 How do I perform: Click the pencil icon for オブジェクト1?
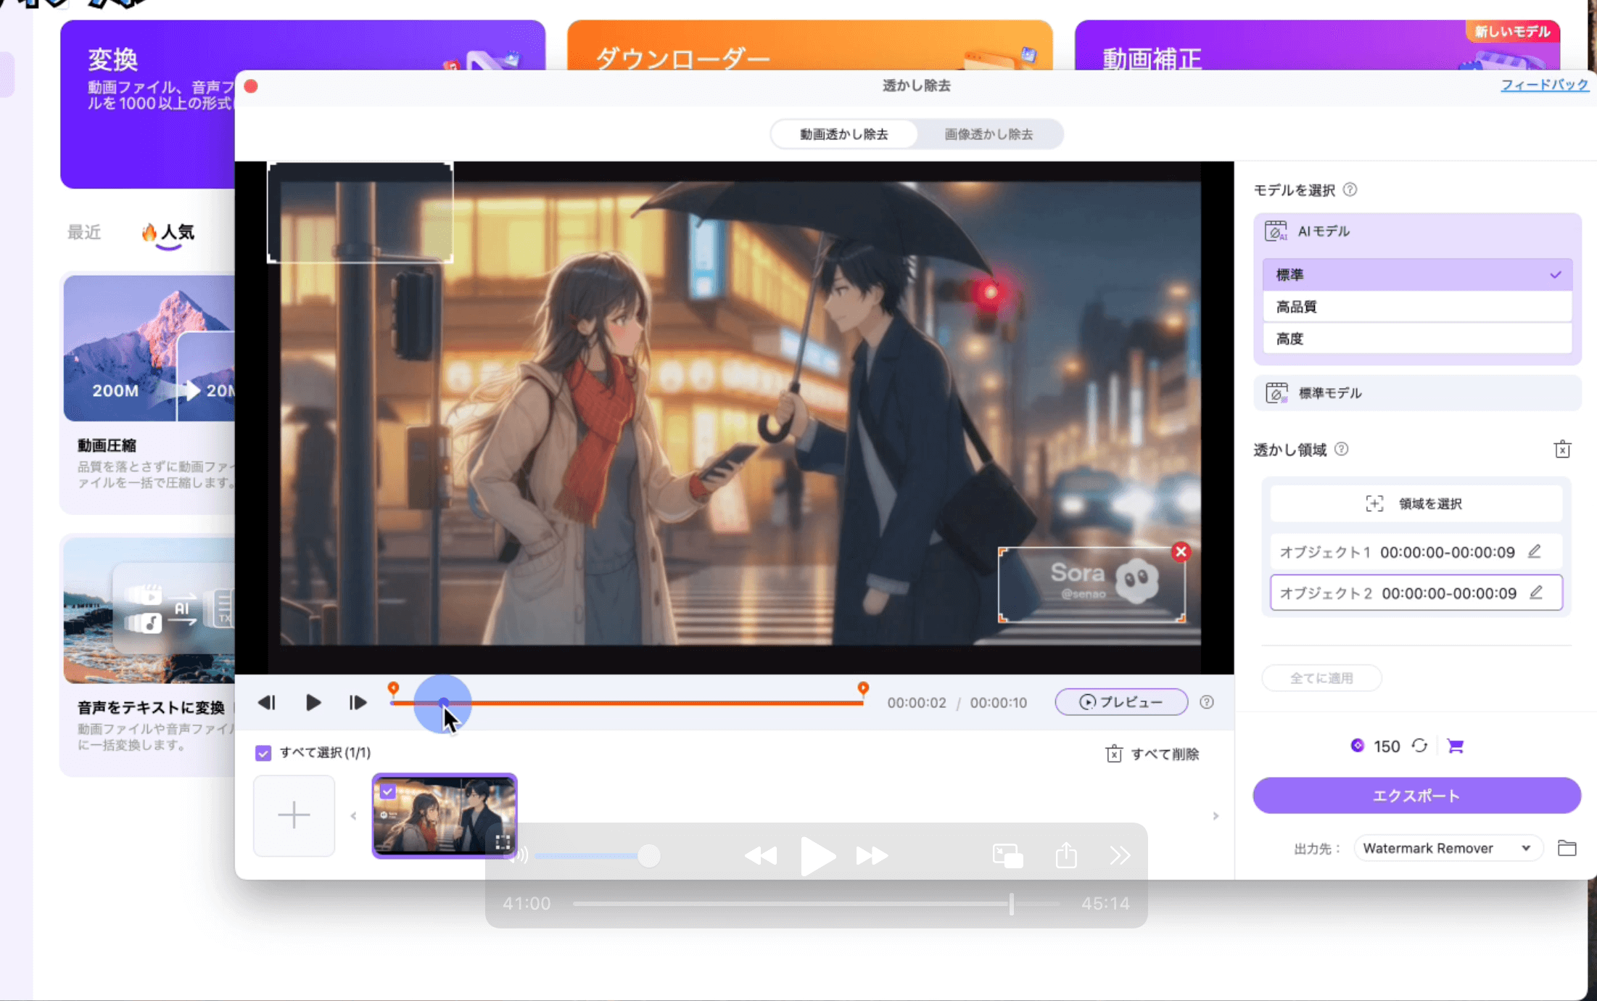pyautogui.click(x=1534, y=551)
